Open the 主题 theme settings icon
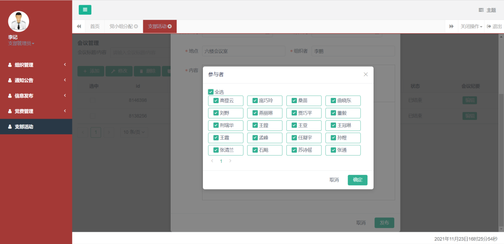Screen dimensions: 504x244 [481, 10]
